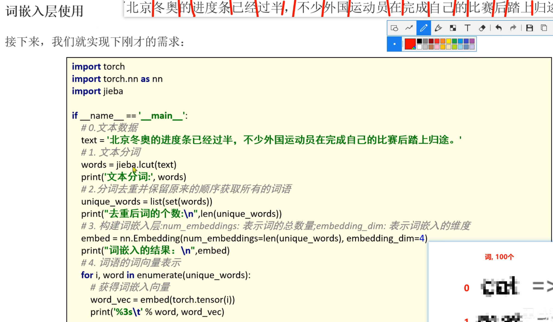Select the mosaic blur tool
This screenshot has width=553, height=322.
[x=453, y=28]
